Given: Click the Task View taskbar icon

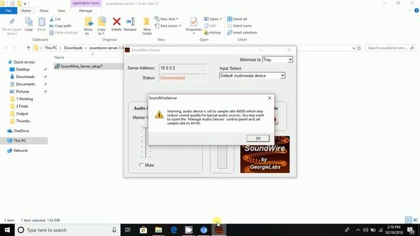Looking at the screenshot, I should click(x=128, y=230).
